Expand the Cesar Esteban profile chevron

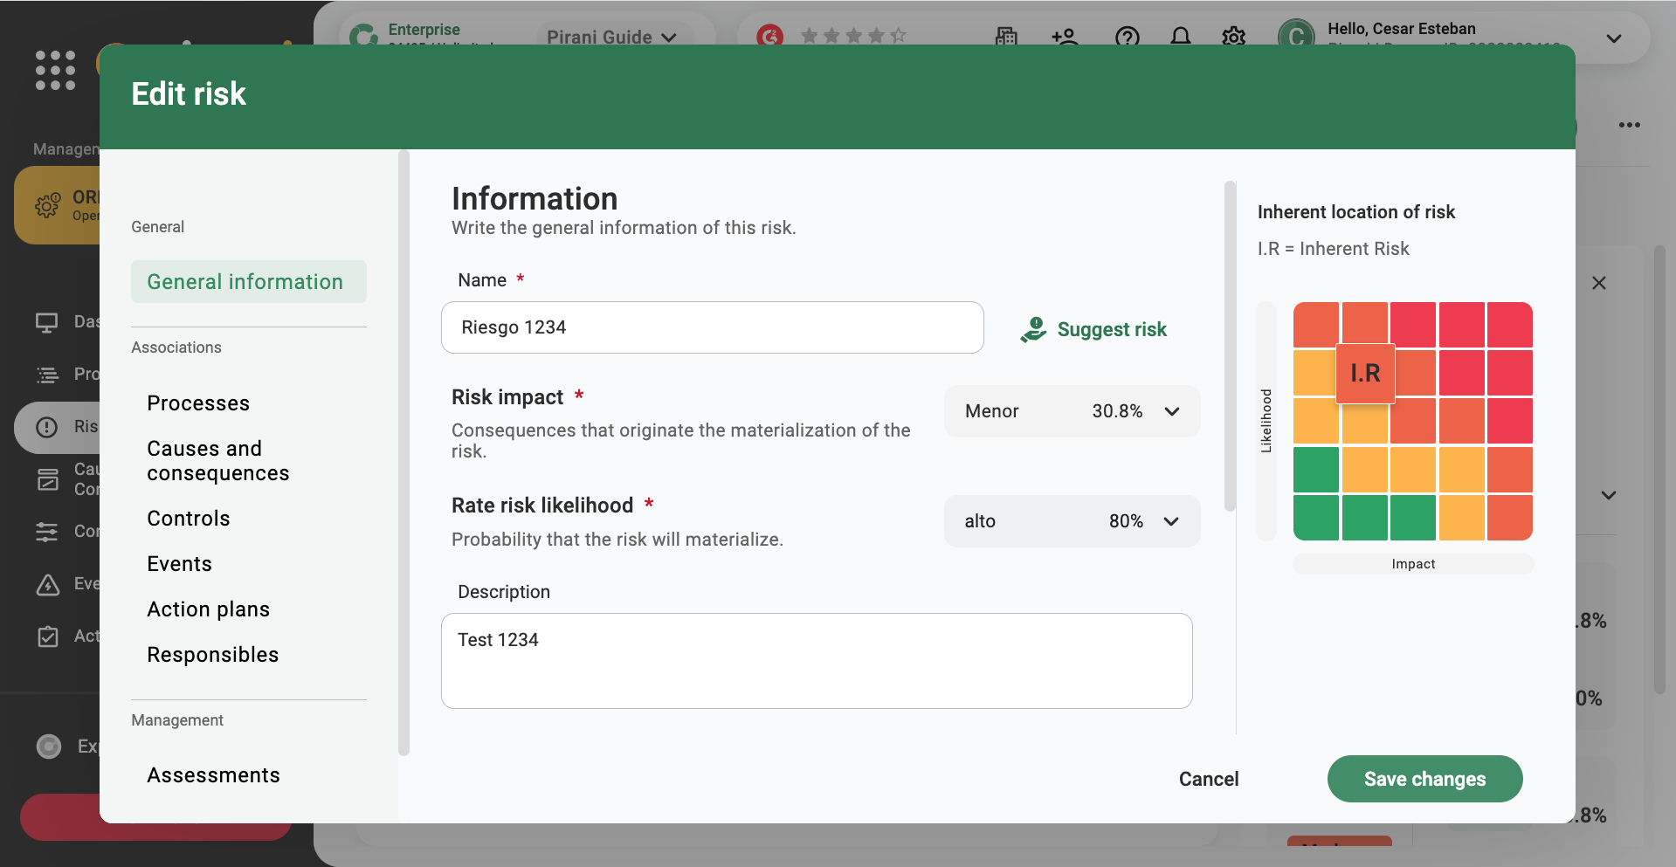1613,38
